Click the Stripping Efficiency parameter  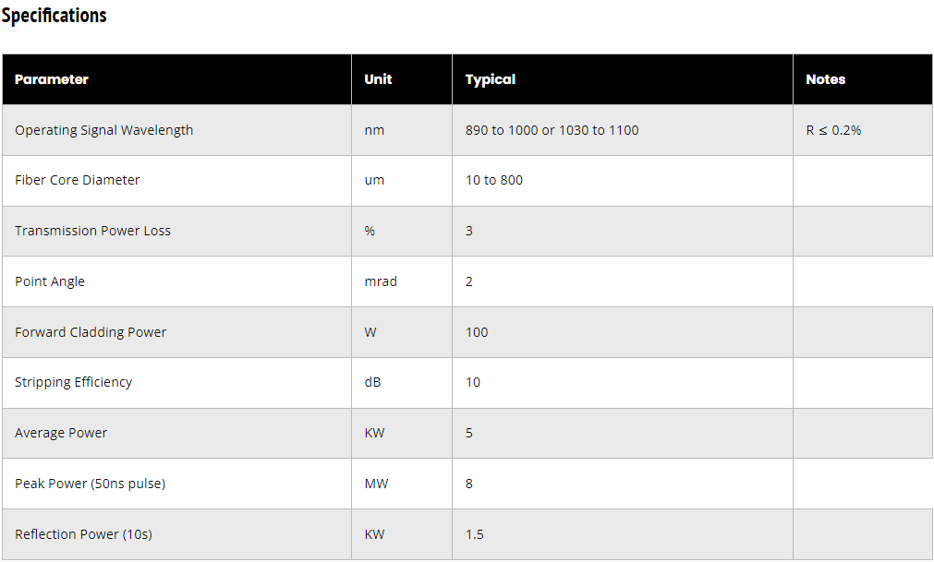(74, 382)
